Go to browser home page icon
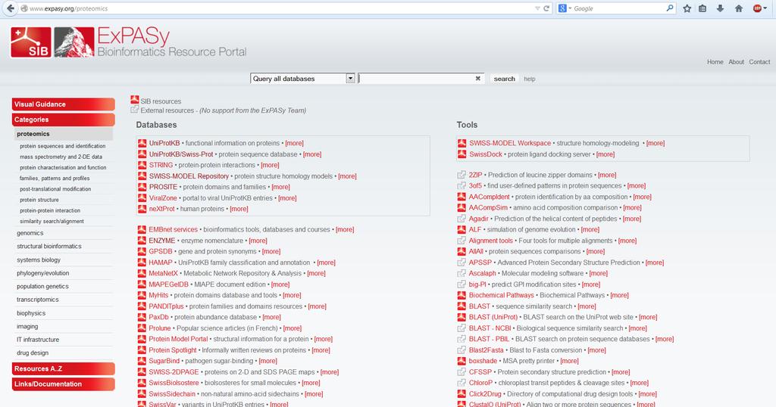This screenshot has width=776, height=407. (x=738, y=8)
